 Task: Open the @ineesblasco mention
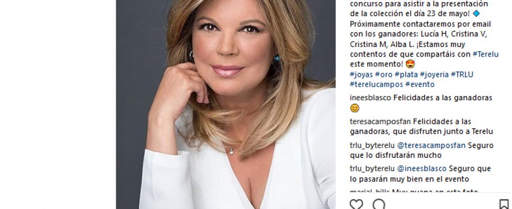[x=422, y=169]
